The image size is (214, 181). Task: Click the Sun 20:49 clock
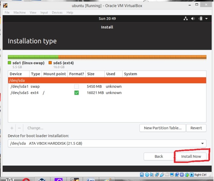click(x=107, y=18)
